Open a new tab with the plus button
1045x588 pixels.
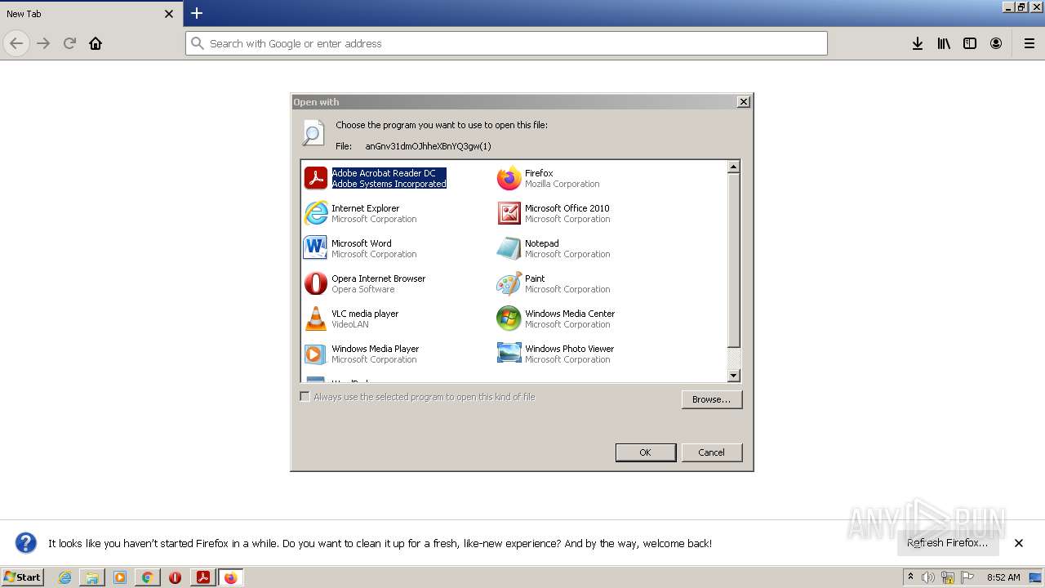(197, 13)
